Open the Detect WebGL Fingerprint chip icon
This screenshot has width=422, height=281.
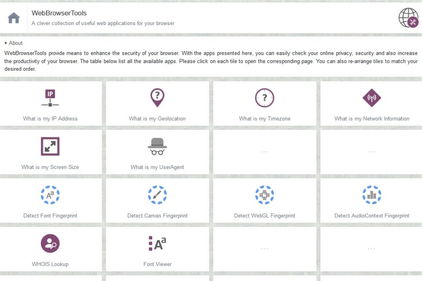[265, 195]
